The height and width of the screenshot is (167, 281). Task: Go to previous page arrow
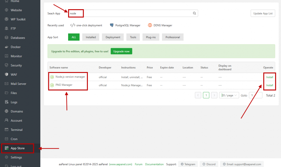click(198, 95)
